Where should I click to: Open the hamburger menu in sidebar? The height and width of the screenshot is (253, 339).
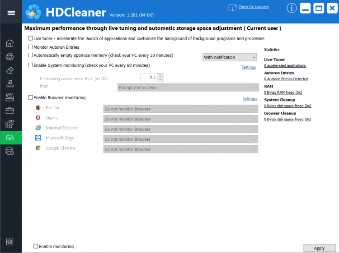pyautogui.click(x=11, y=13)
